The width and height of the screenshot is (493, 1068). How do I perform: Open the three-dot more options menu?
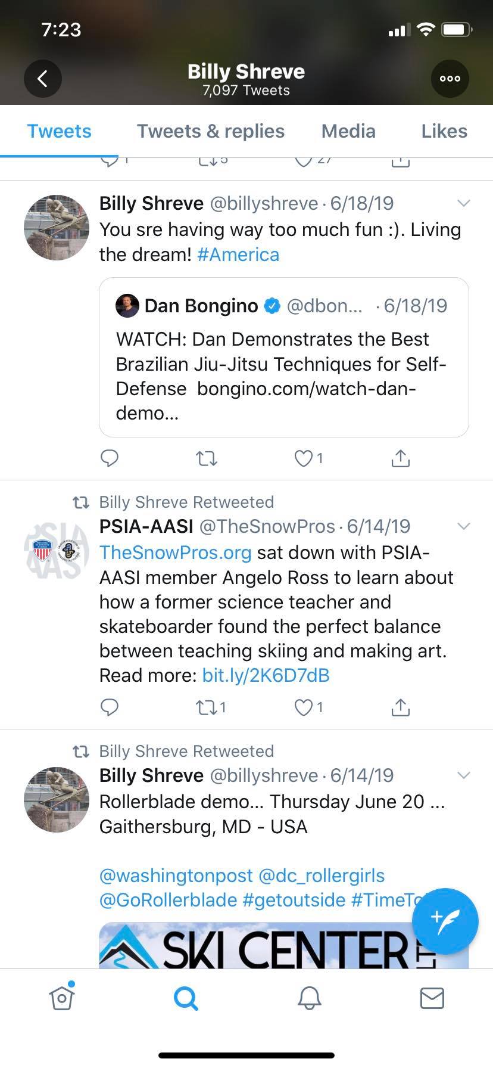point(450,79)
